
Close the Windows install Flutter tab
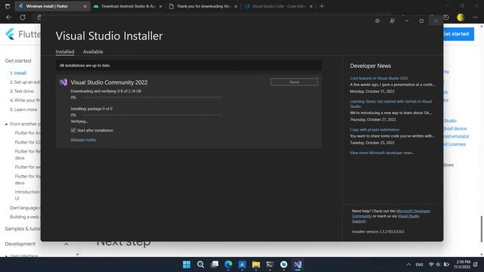[85, 6]
